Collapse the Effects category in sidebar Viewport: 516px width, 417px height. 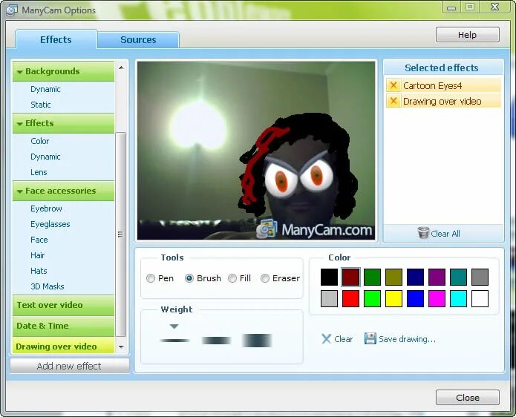[x=63, y=123]
